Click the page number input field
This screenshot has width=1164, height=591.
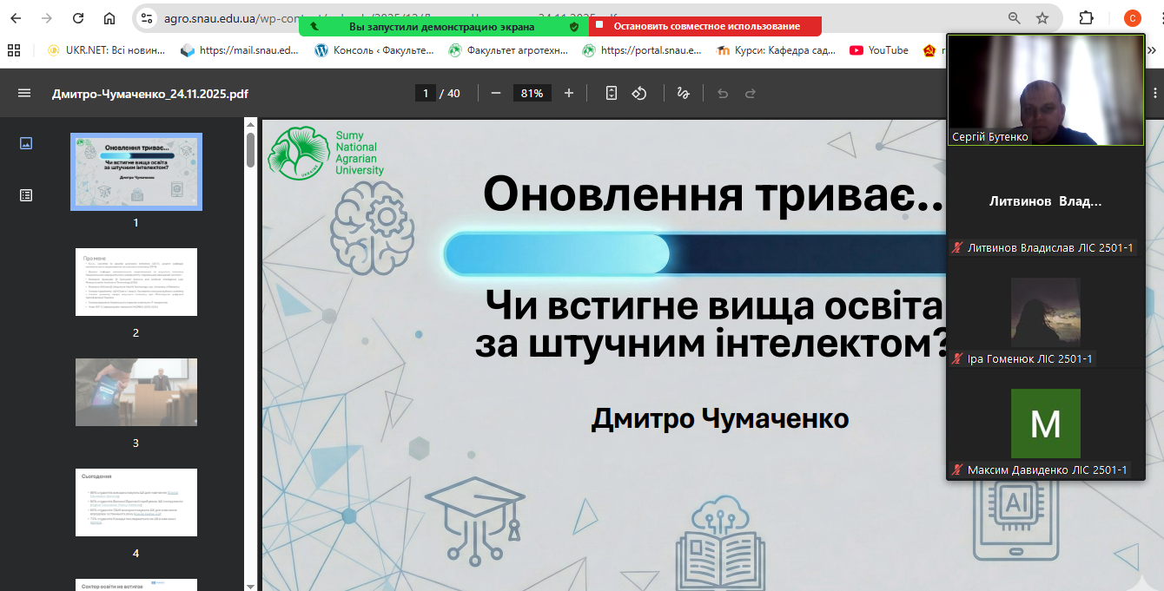click(426, 93)
